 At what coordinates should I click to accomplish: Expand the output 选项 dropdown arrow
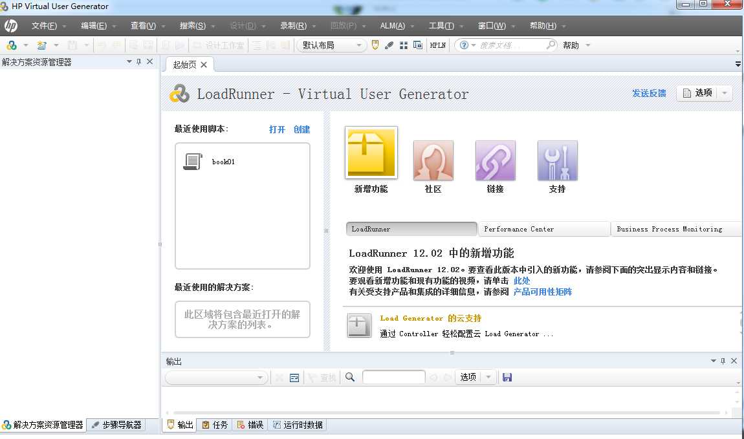488,378
